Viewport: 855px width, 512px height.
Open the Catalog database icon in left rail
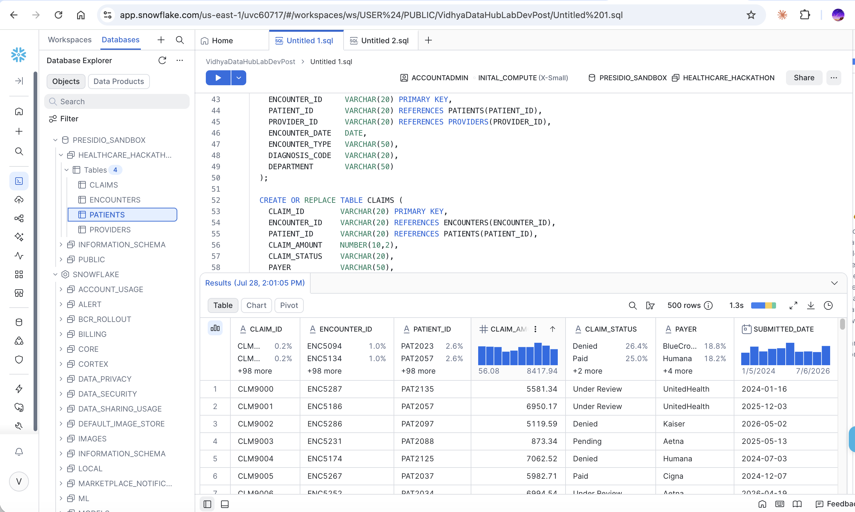(x=19, y=322)
